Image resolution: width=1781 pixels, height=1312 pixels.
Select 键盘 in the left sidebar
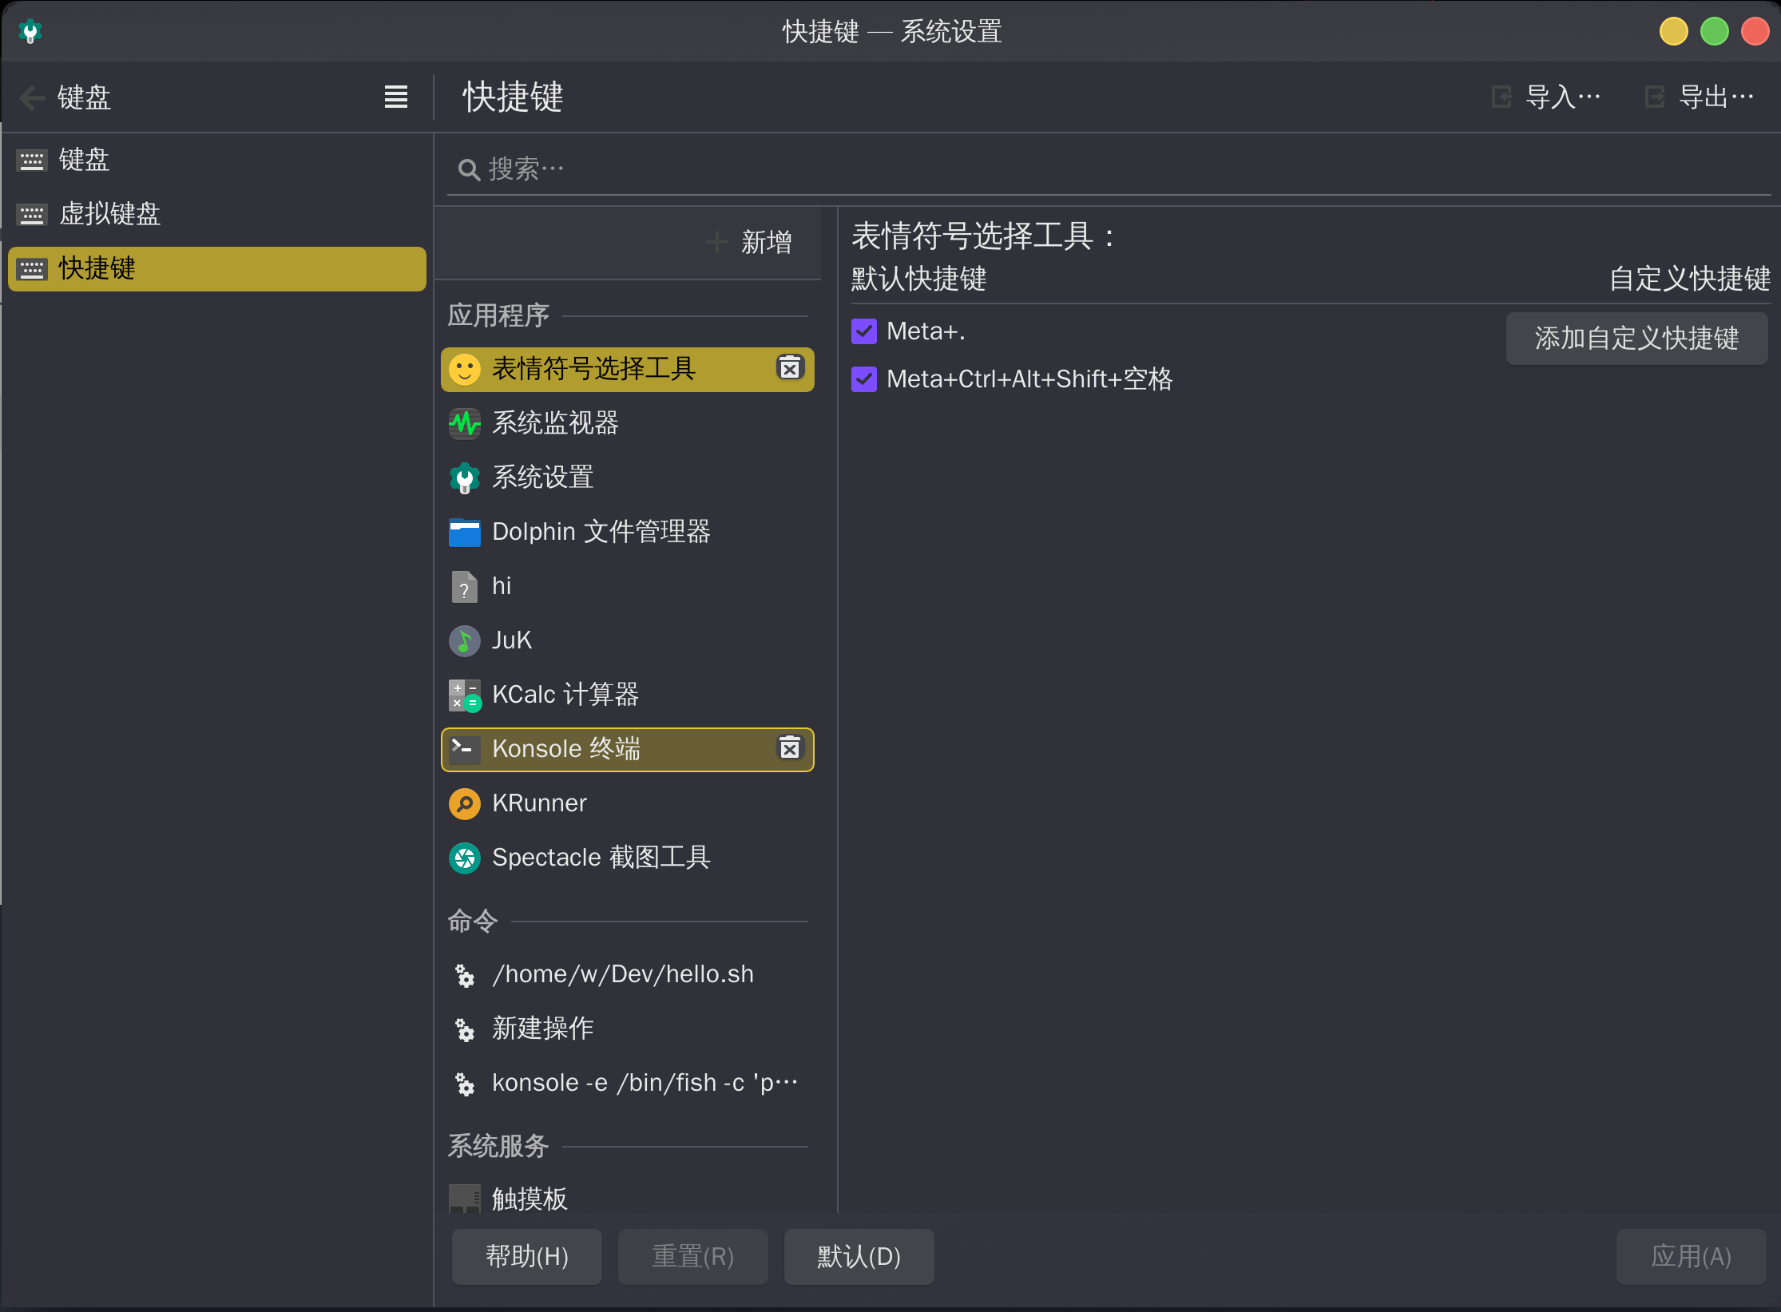point(217,160)
